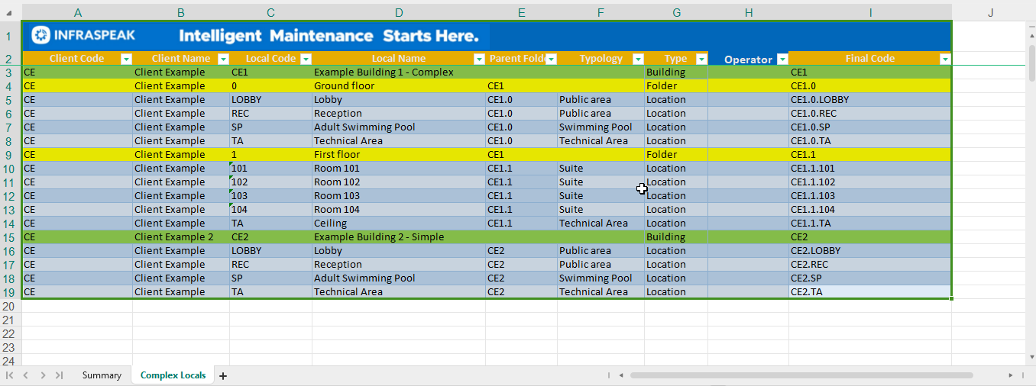Select cell 'Client Example 2'

tap(181, 237)
